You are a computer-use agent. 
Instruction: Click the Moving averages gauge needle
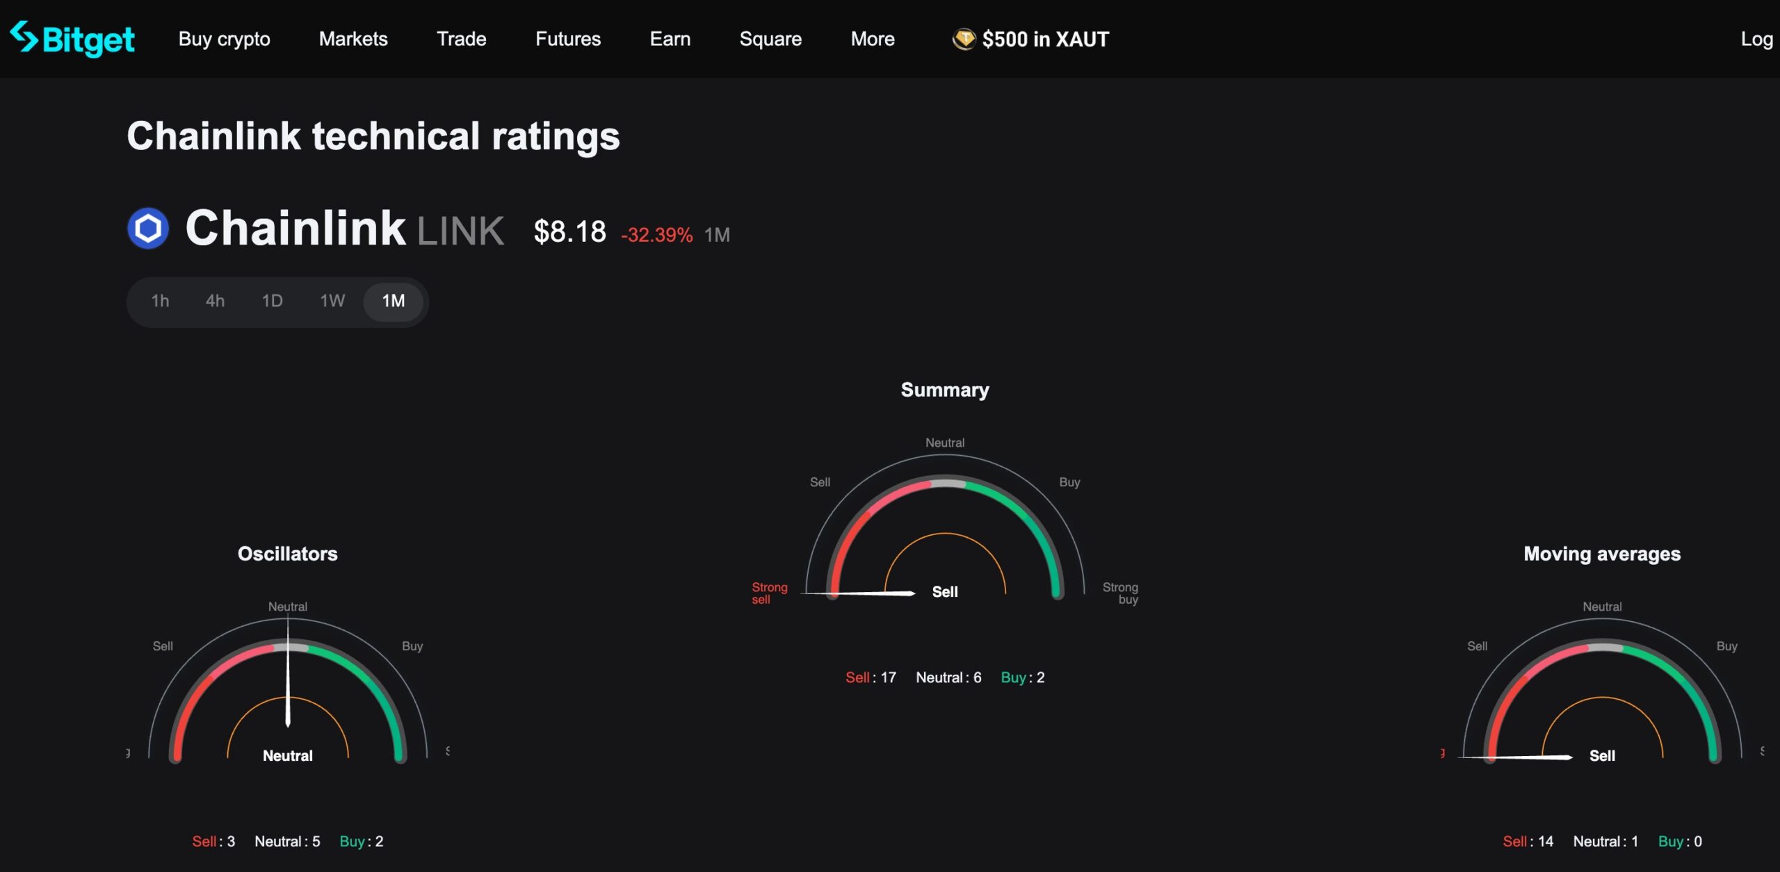point(1515,757)
